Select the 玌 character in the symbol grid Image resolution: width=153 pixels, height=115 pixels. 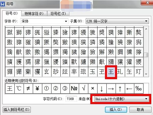(120, 72)
